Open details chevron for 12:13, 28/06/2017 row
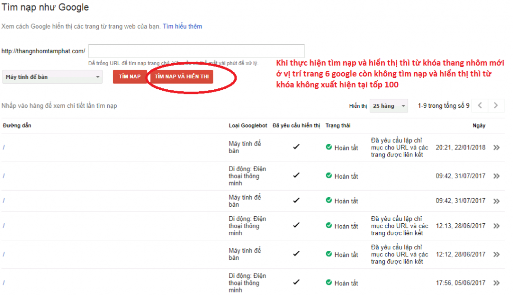The image size is (513, 296). (x=496, y=226)
